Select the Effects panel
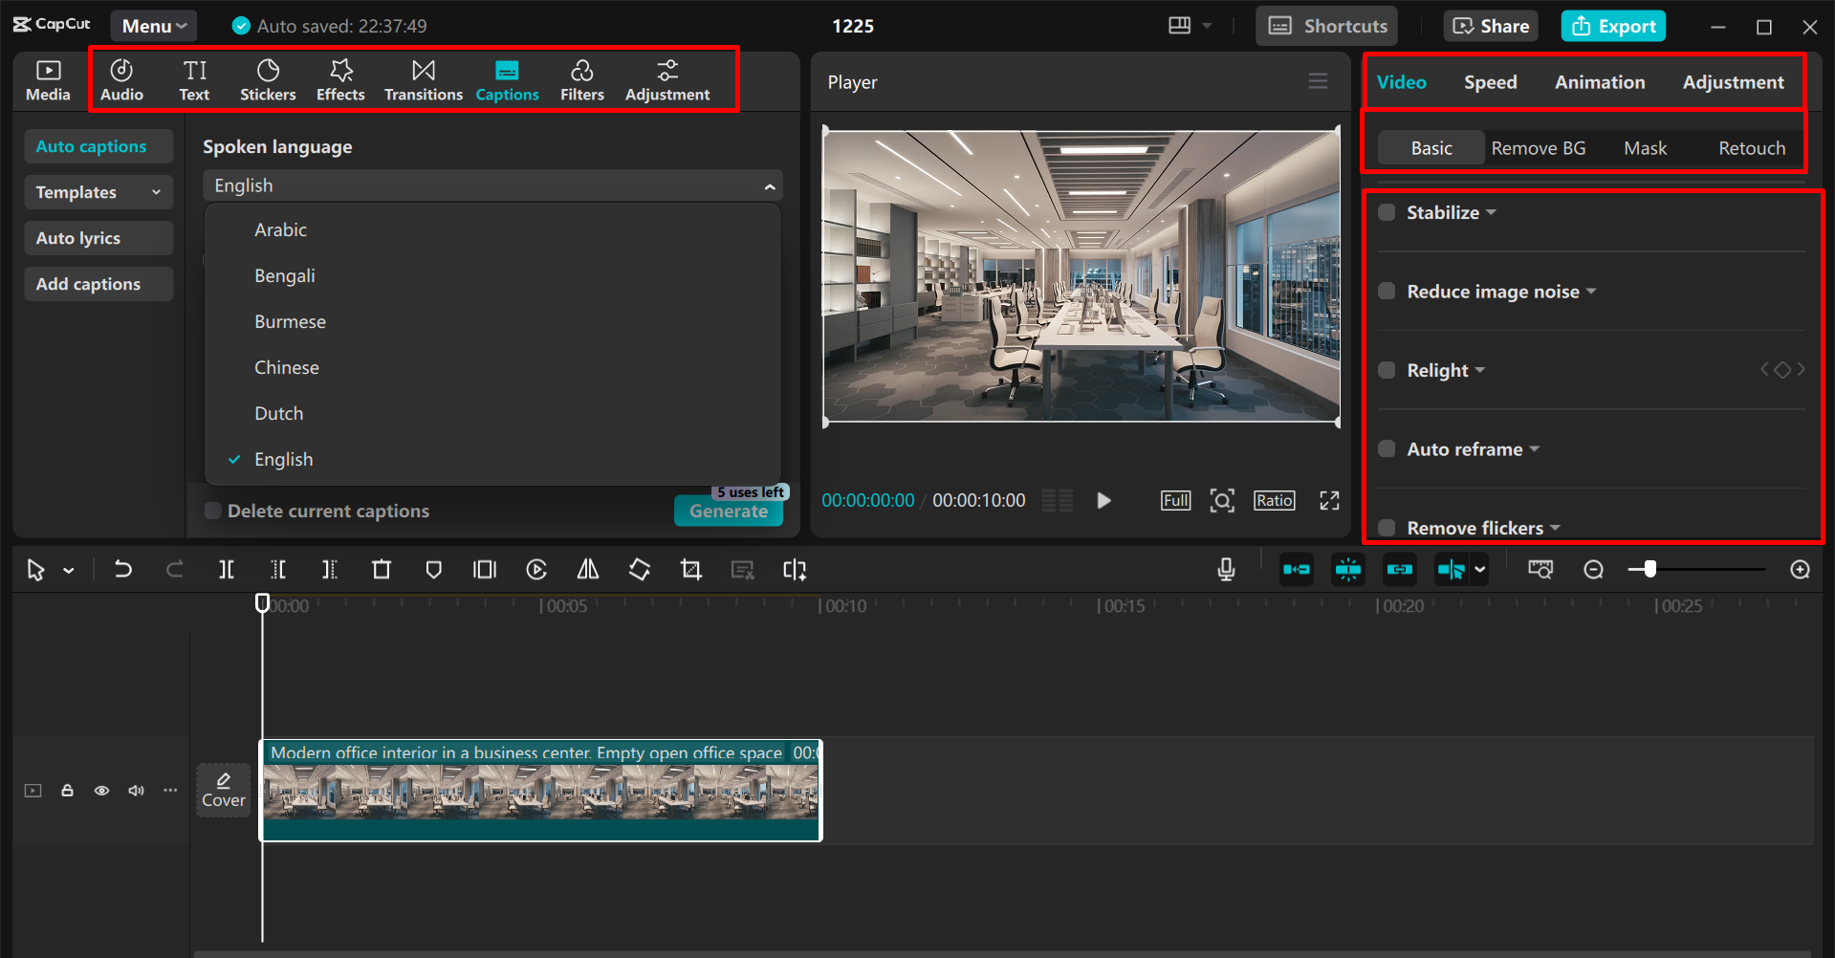 (340, 78)
